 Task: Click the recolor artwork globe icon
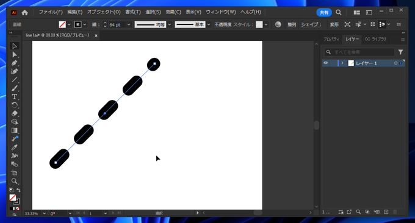point(278,24)
